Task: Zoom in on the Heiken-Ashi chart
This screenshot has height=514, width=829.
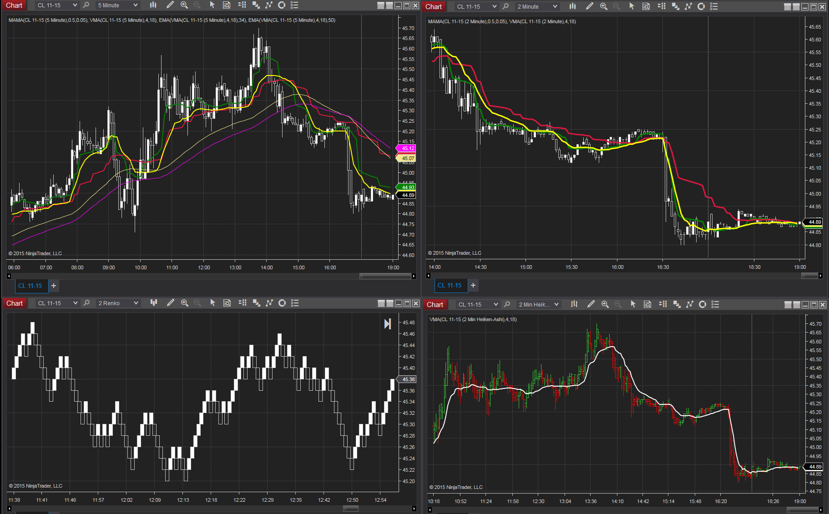Action: [605, 304]
